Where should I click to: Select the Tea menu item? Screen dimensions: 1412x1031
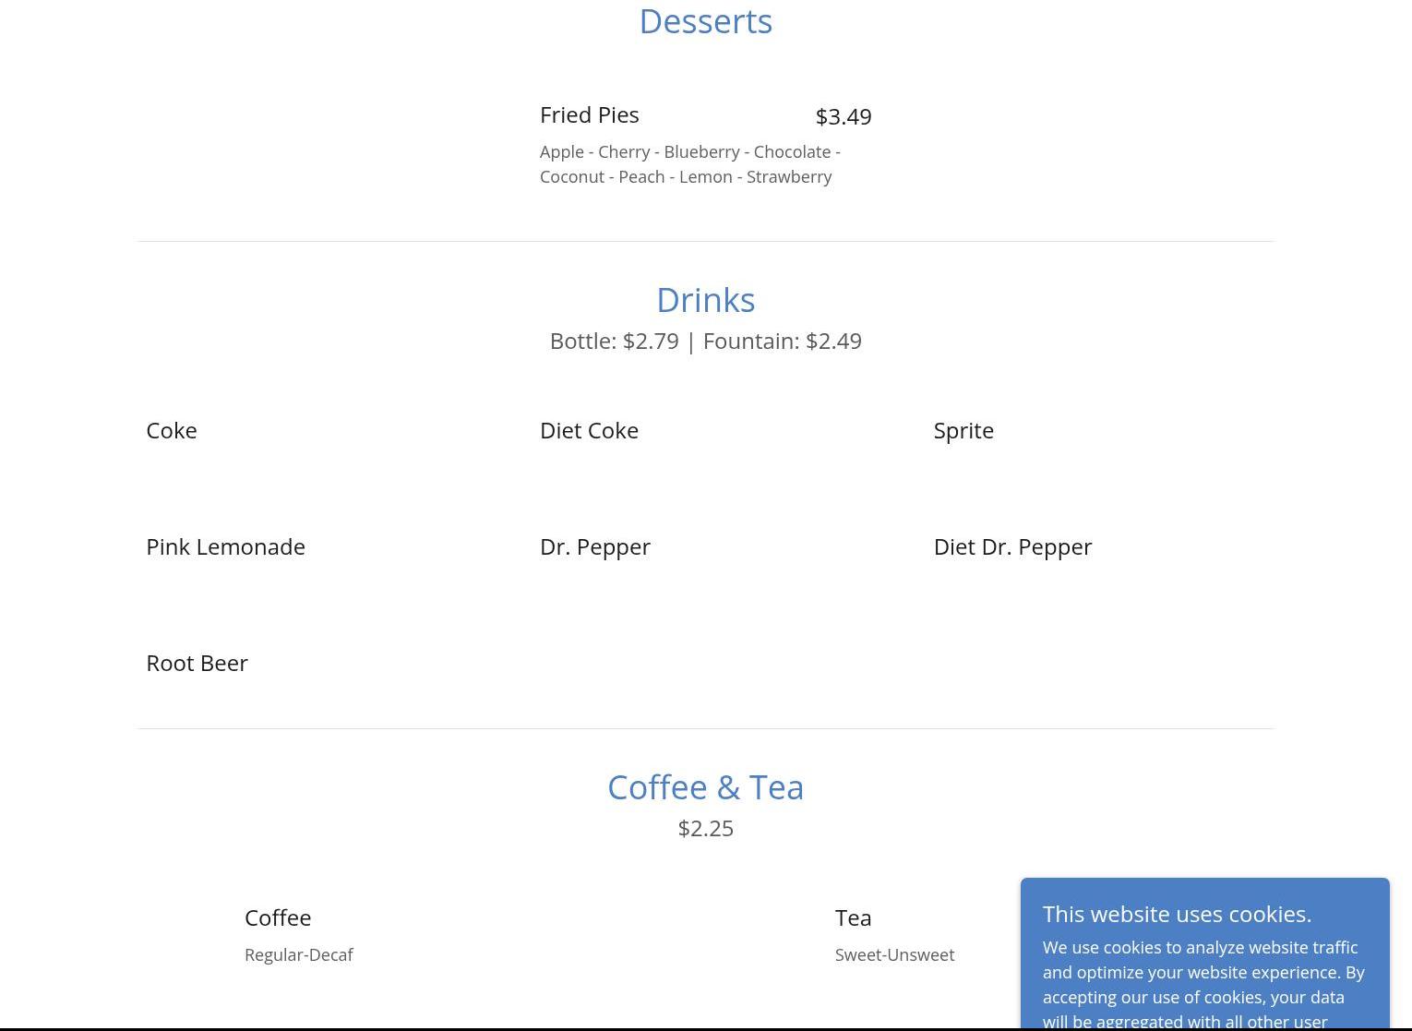853,918
